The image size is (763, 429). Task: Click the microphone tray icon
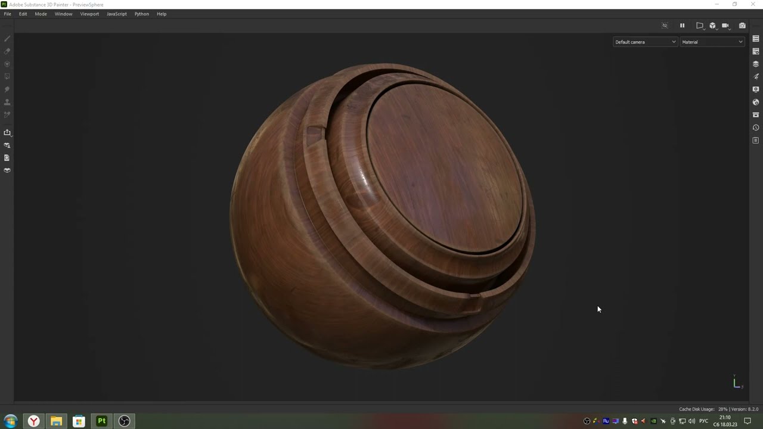tap(625, 421)
